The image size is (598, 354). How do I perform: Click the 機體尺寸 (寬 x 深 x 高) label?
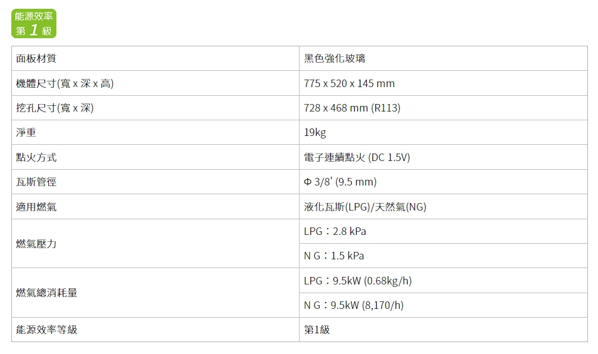pos(65,83)
